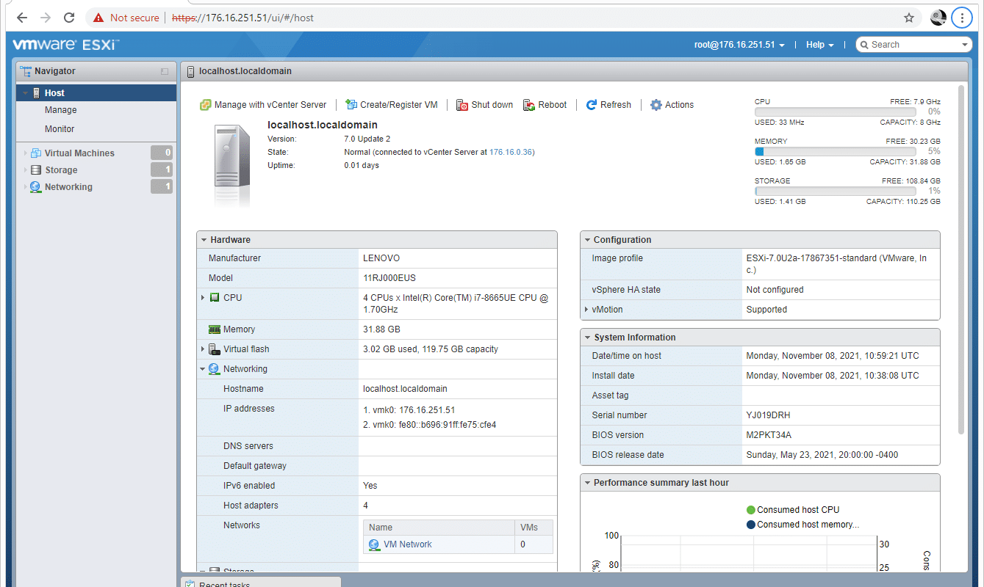Click the Networking globe icon in Navigator

click(x=36, y=187)
